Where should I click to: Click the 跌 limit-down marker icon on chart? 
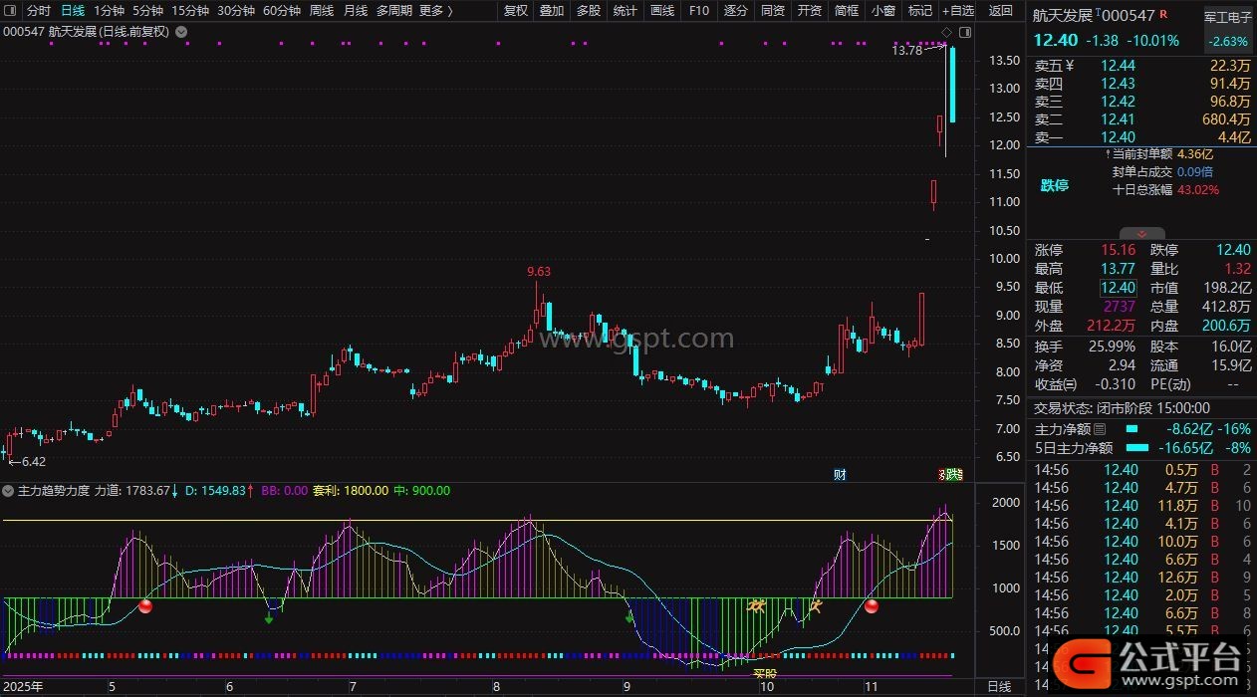click(x=953, y=475)
